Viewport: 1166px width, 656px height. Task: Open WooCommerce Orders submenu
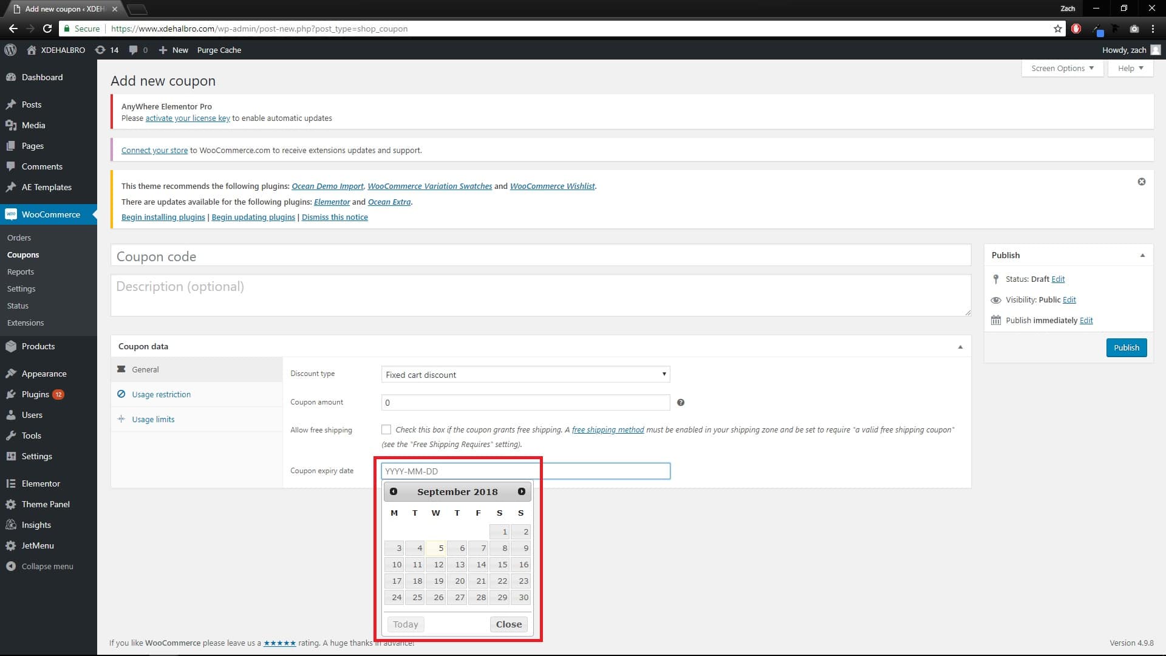coord(19,237)
